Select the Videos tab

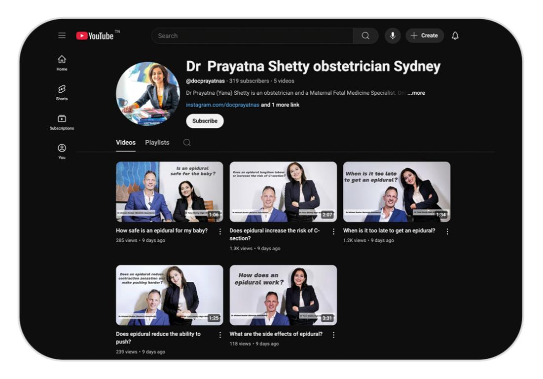(126, 143)
